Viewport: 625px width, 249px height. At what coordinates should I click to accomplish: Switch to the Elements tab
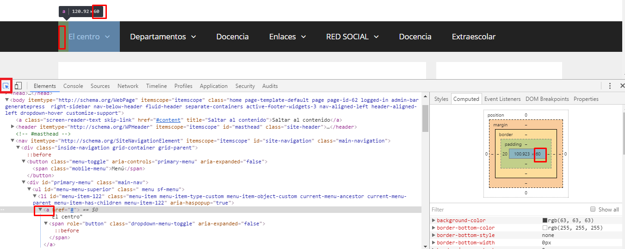45,86
